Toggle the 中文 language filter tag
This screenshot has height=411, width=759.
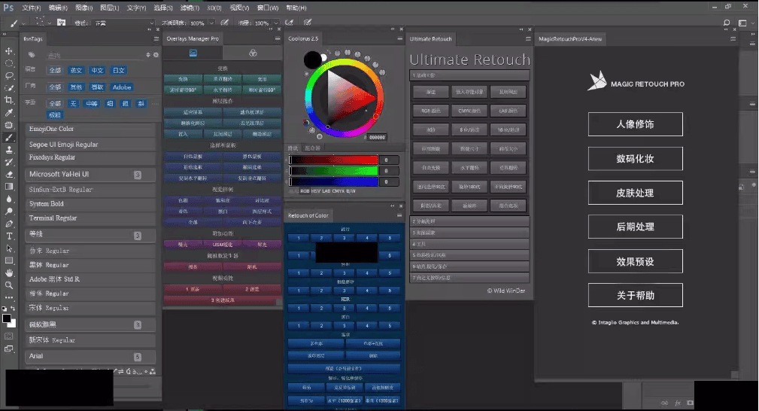tap(97, 70)
